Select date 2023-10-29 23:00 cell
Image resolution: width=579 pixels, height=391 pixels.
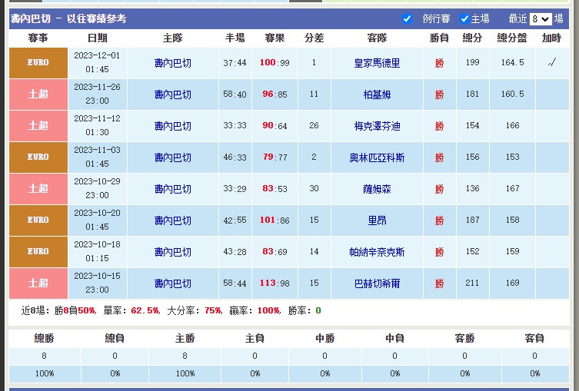point(97,189)
